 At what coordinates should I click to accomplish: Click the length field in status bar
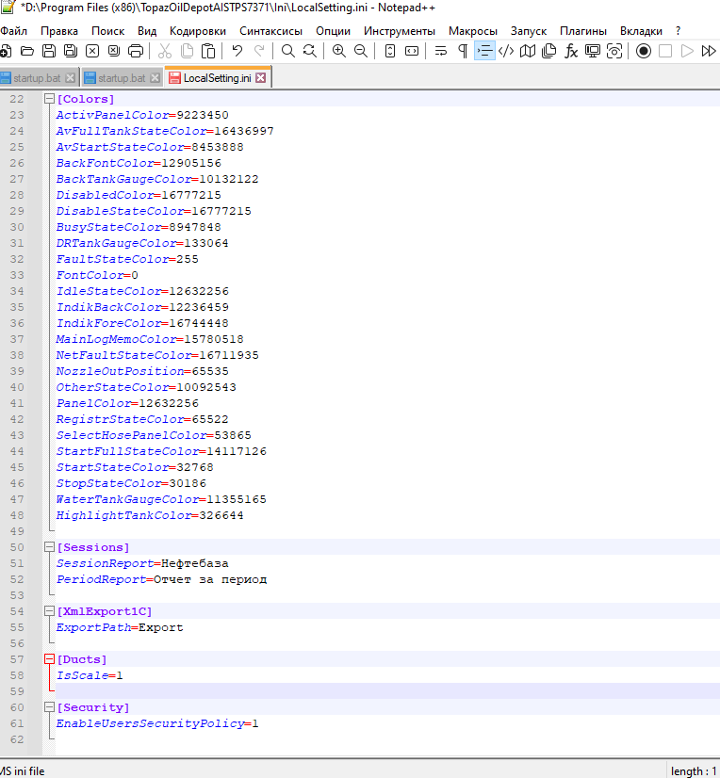coord(694,771)
